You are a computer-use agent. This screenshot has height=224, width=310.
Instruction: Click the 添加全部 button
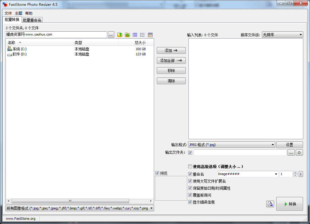(171, 60)
